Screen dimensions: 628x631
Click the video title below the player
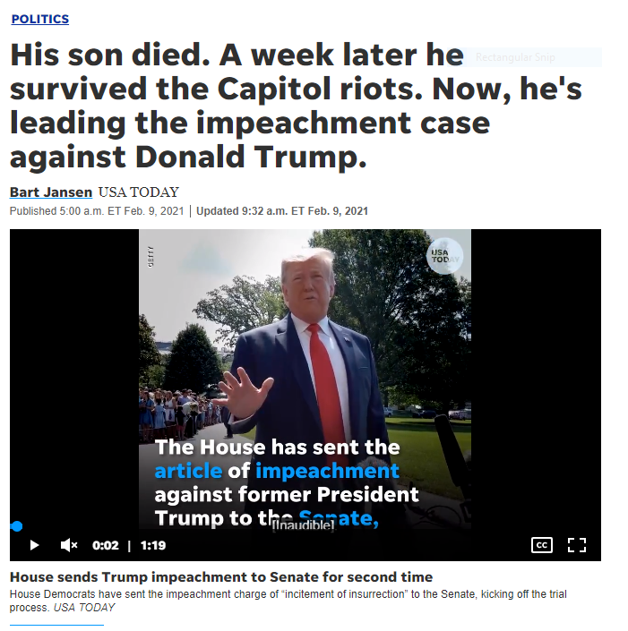[221, 577]
